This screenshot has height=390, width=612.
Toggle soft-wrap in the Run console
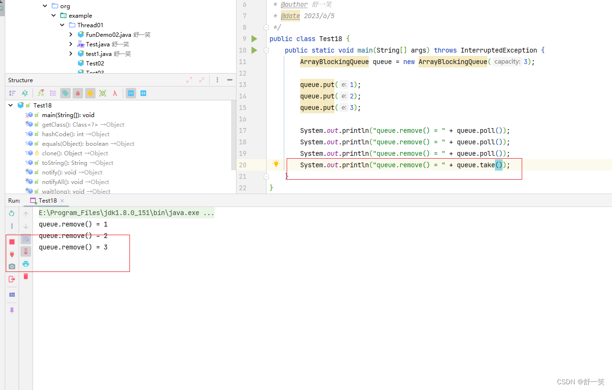click(x=26, y=239)
